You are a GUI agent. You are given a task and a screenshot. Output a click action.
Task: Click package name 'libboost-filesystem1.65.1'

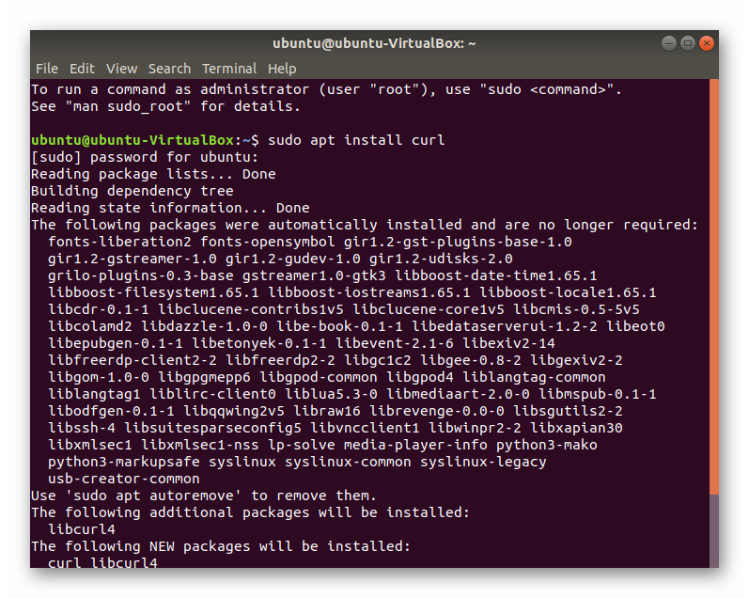click(x=153, y=292)
